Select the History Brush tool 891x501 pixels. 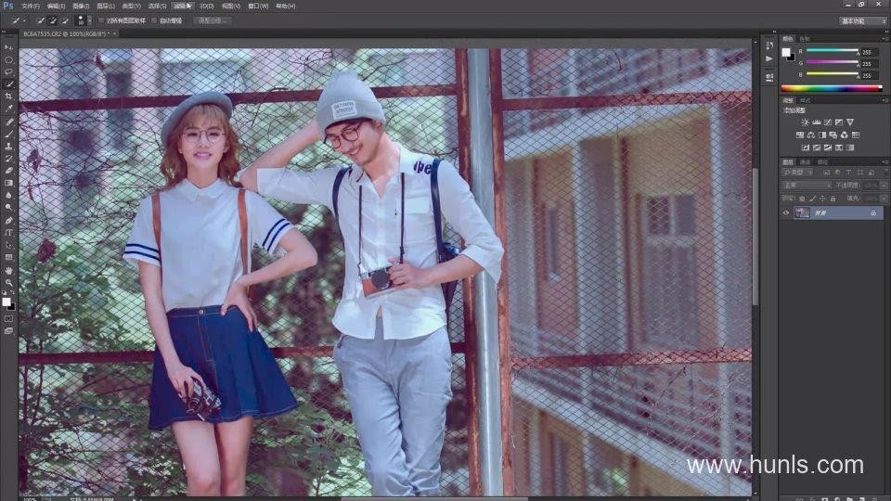pyautogui.click(x=8, y=159)
